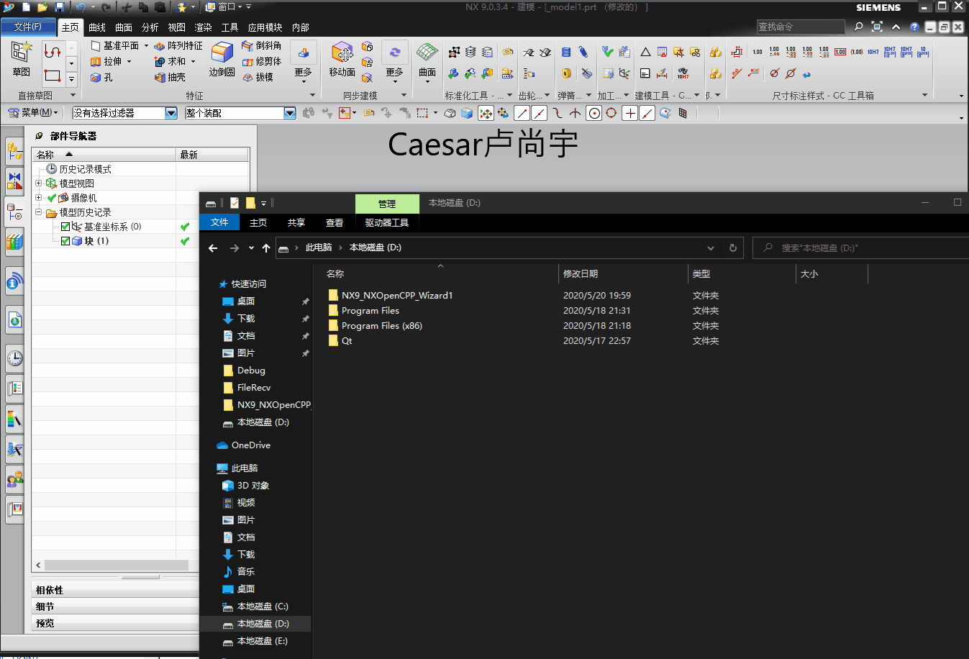Uncheck the 块 (1) feature checkbox
This screenshot has width=969, height=659.
[x=65, y=240]
